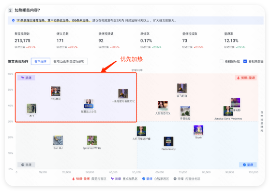The width and height of the screenshot is (270, 191).
Task: Click the 加热哪些内容? heading
Action: pos(27,10)
